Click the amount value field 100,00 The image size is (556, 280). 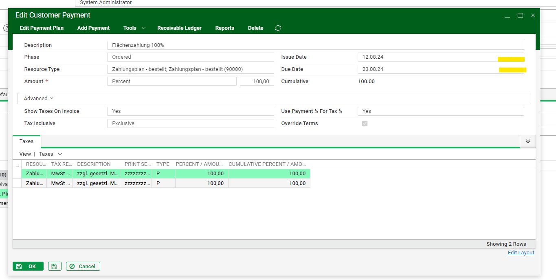[257, 82]
